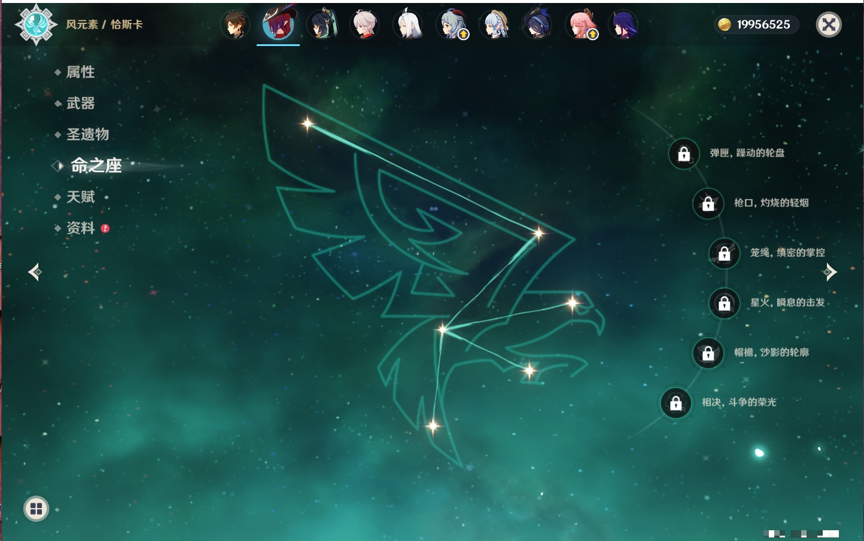Open the 属性 attributes tab

coord(80,72)
